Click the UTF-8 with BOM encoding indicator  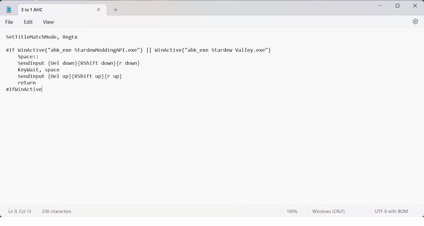[391, 211]
